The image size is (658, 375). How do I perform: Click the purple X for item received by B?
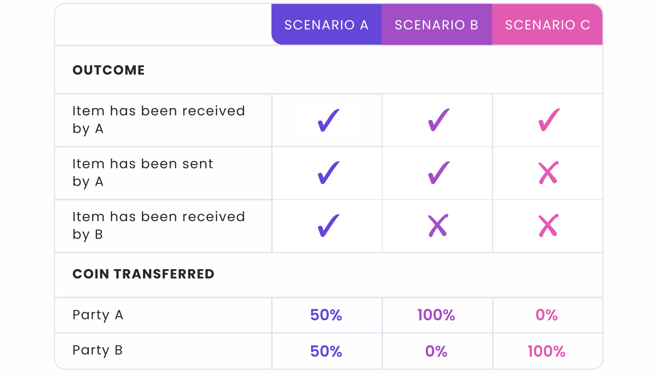click(x=438, y=226)
